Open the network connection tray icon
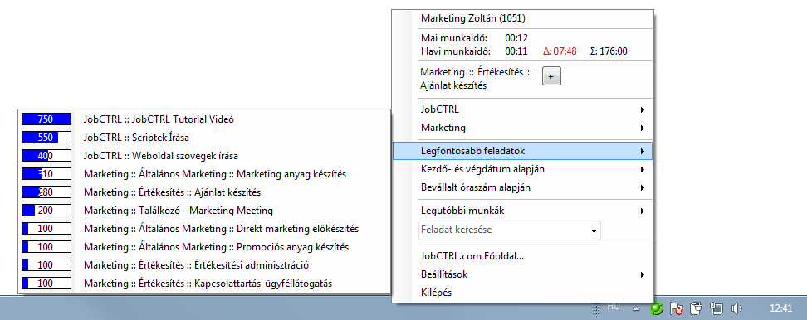Image resolution: width=807 pixels, height=320 pixels. click(x=716, y=308)
